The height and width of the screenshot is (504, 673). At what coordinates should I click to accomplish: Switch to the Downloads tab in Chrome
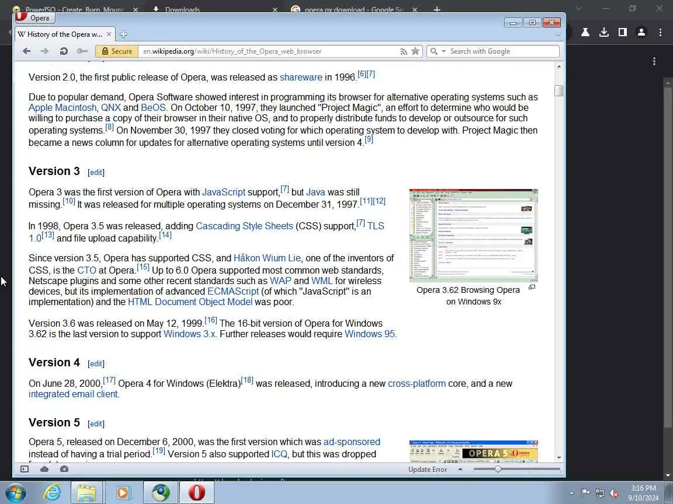point(182,9)
